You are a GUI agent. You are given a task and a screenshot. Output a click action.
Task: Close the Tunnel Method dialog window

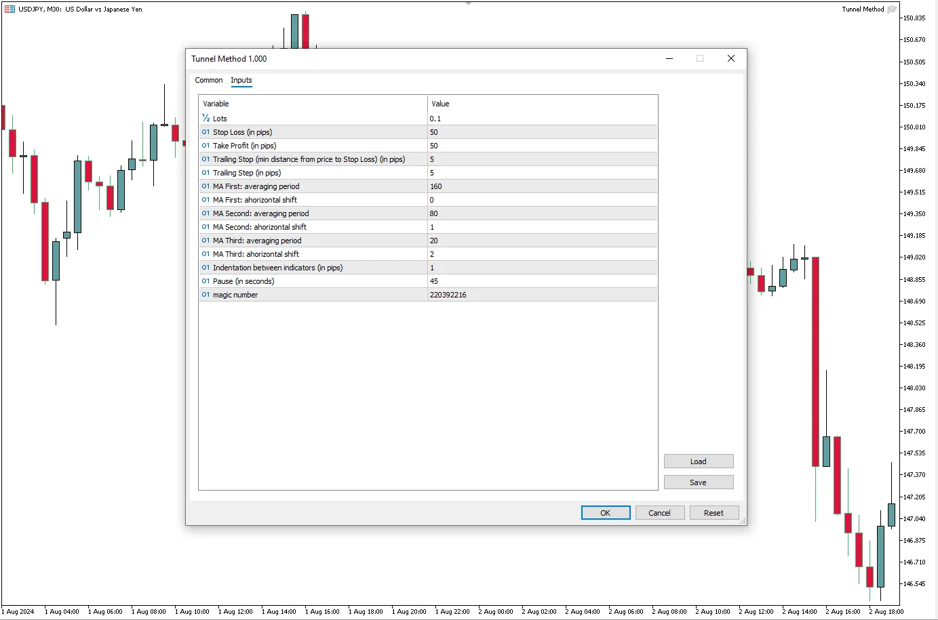731,58
